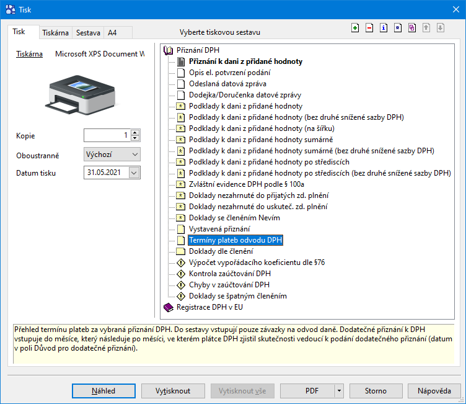Click the page icon of Odeslaná datová zpráva
466x404 pixels.
point(181,84)
